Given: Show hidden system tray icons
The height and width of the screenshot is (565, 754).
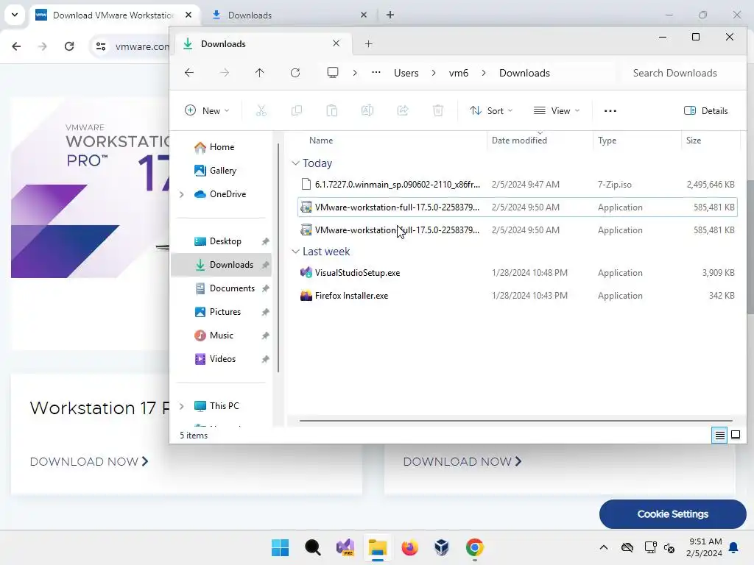Looking at the screenshot, I should (604, 547).
